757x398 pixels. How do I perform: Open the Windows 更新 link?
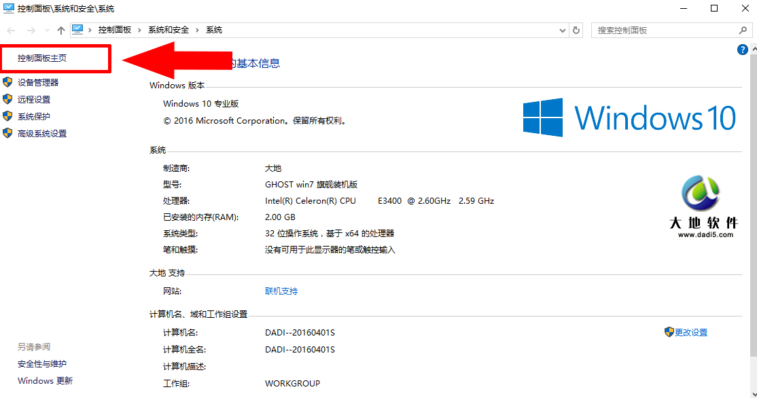coord(45,381)
